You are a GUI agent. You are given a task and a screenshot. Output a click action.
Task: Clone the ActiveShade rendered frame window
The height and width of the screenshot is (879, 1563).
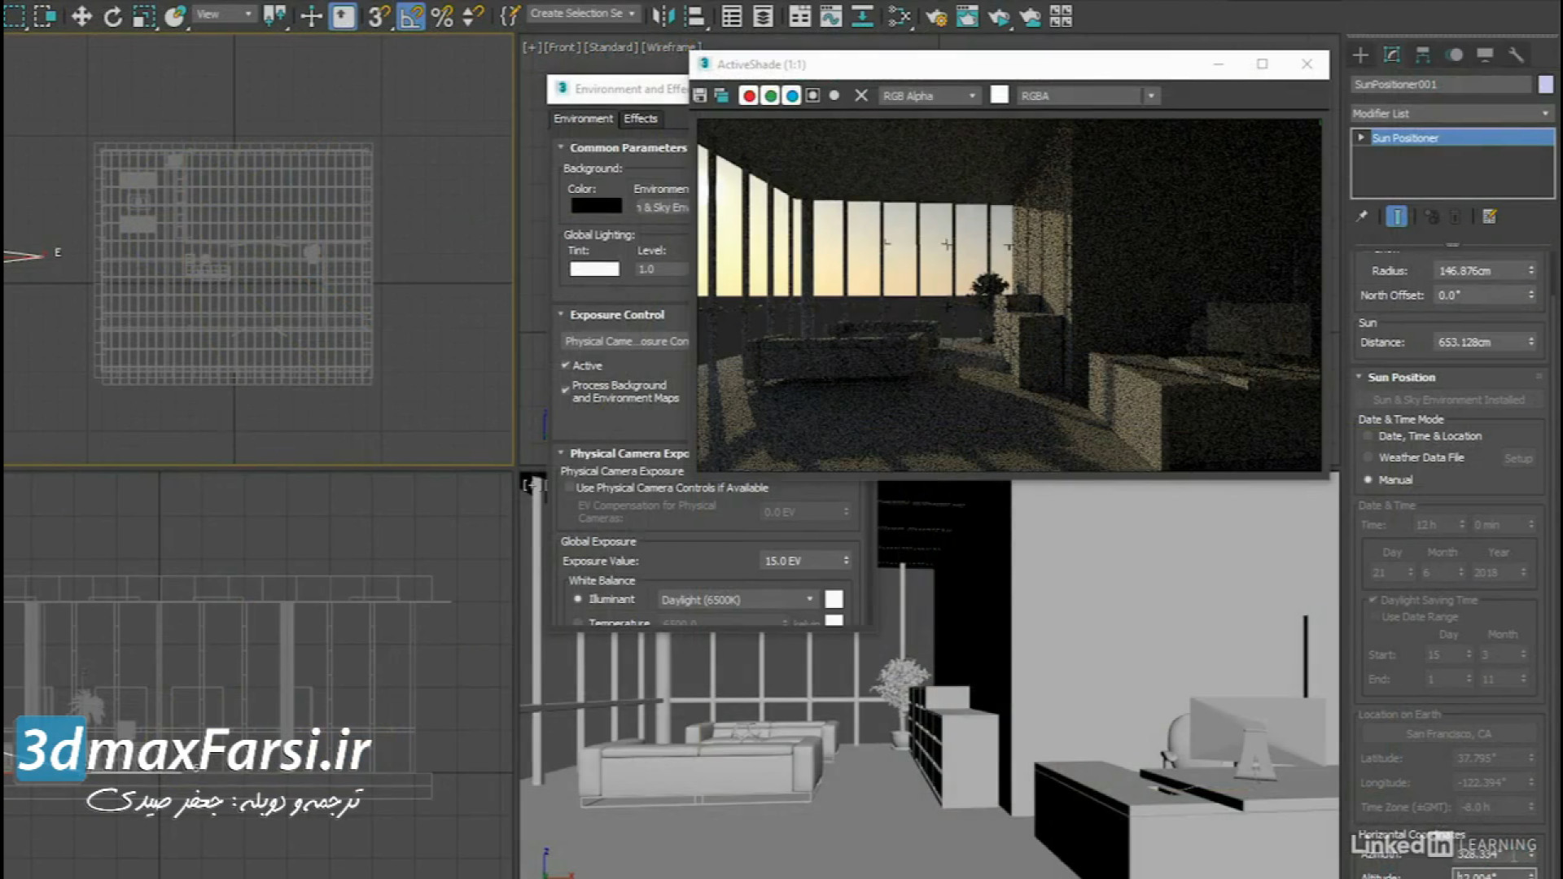[721, 95]
